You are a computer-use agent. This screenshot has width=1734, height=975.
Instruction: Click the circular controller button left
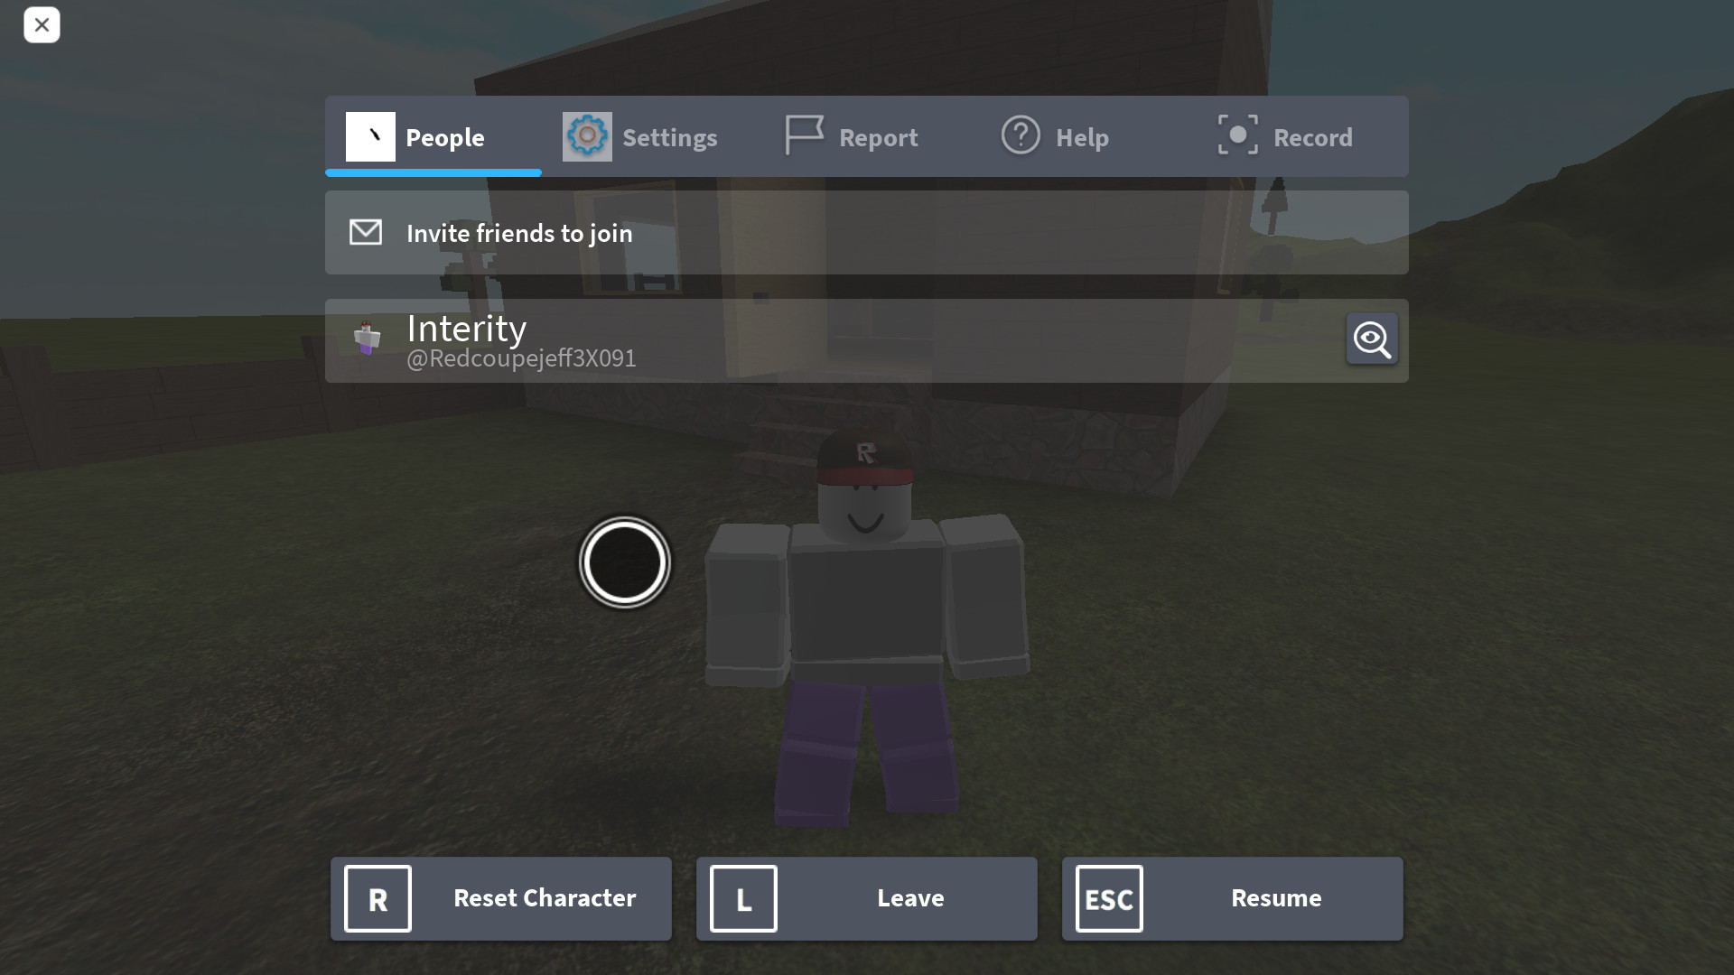click(x=625, y=562)
